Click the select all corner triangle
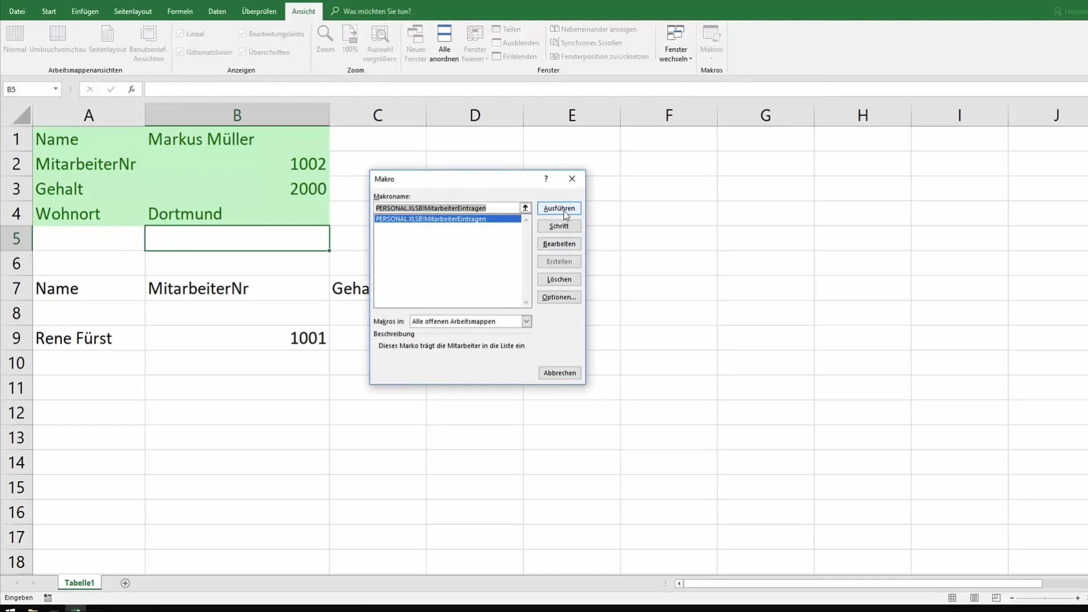 point(22,115)
